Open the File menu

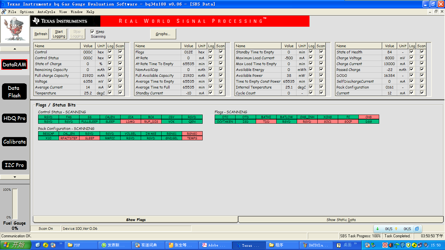point(12,12)
